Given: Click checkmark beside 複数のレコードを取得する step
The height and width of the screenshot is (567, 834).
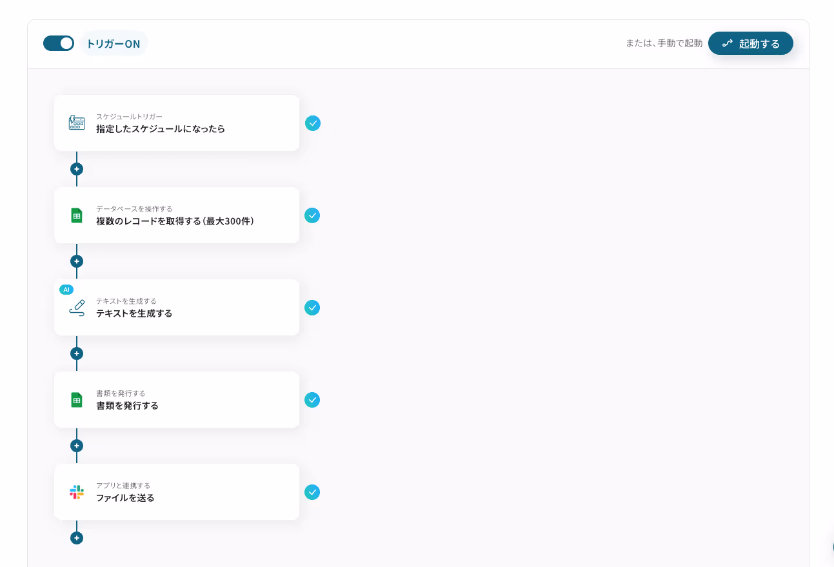Looking at the screenshot, I should coord(312,215).
